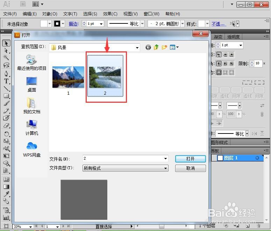Open the File menu
The height and width of the screenshot is (231, 271).
point(10,14)
